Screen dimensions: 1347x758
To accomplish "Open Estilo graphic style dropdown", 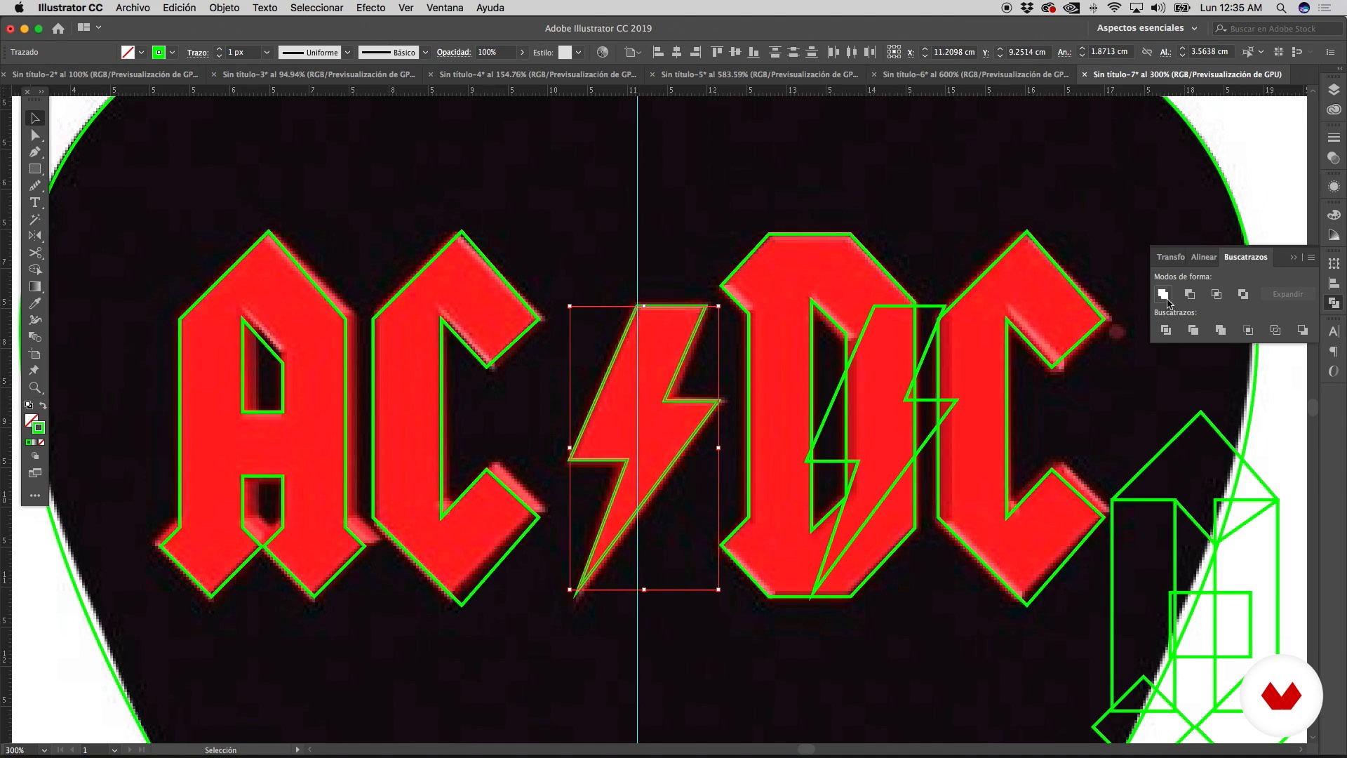I will click(x=579, y=53).
